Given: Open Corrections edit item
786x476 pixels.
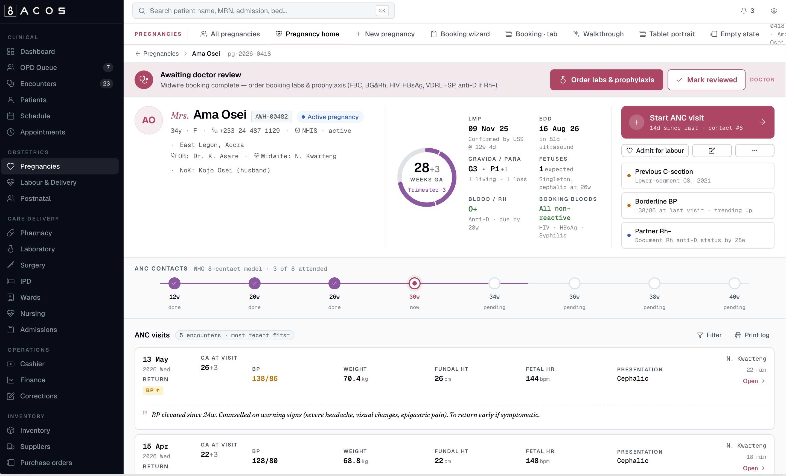Looking at the screenshot, I should (x=60, y=396).
